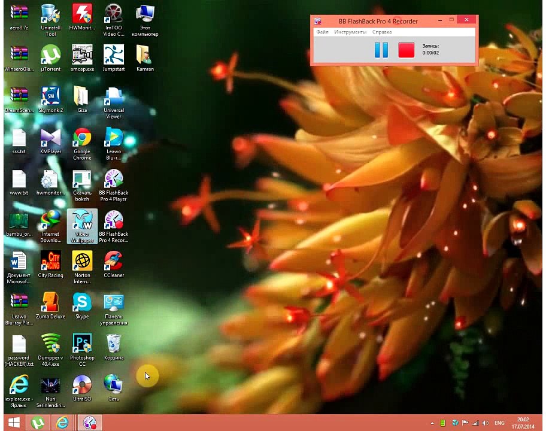The width and height of the screenshot is (546, 431).
Task: Select the CCleaner desktop shortcut
Action: tap(114, 262)
